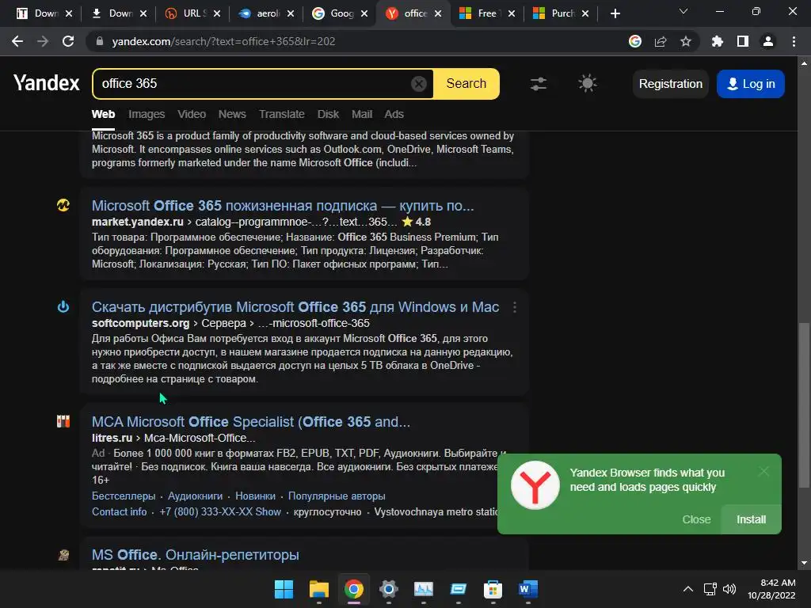Open the Ads tab
The width and height of the screenshot is (811, 608).
pyautogui.click(x=394, y=114)
